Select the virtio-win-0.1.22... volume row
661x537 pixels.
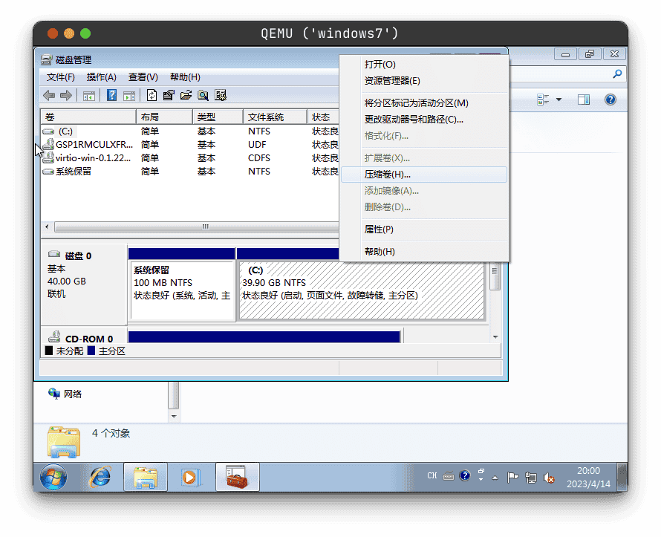(x=189, y=158)
